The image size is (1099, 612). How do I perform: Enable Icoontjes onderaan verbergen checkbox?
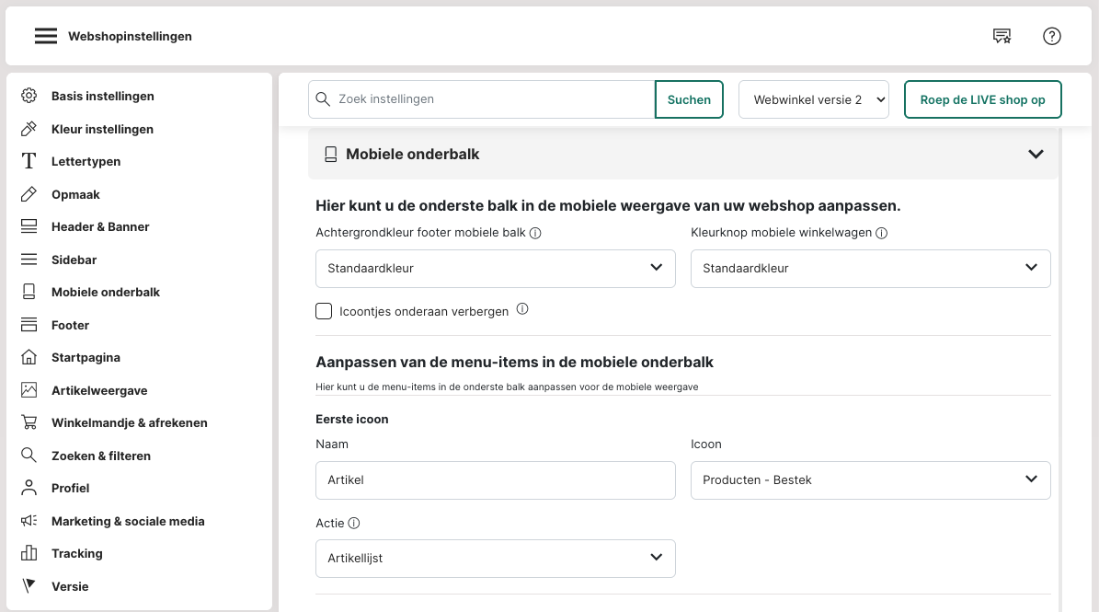point(324,311)
